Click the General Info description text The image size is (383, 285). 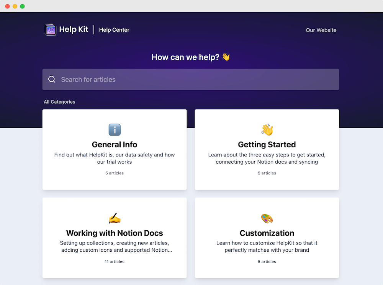[x=115, y=158]
